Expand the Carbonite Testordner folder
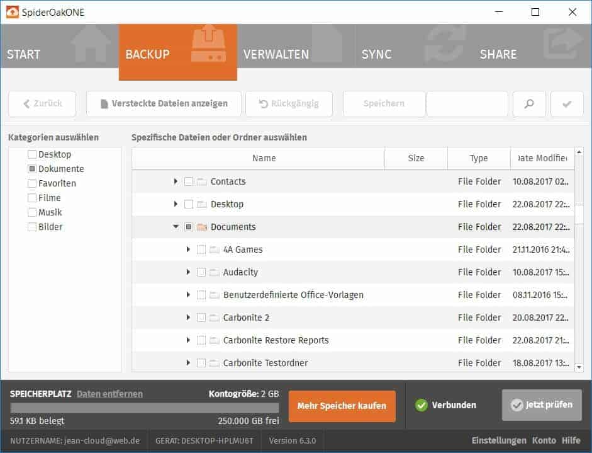Image resolution: width=592 pixels, height=453 pixels. (x=188, y=363)
